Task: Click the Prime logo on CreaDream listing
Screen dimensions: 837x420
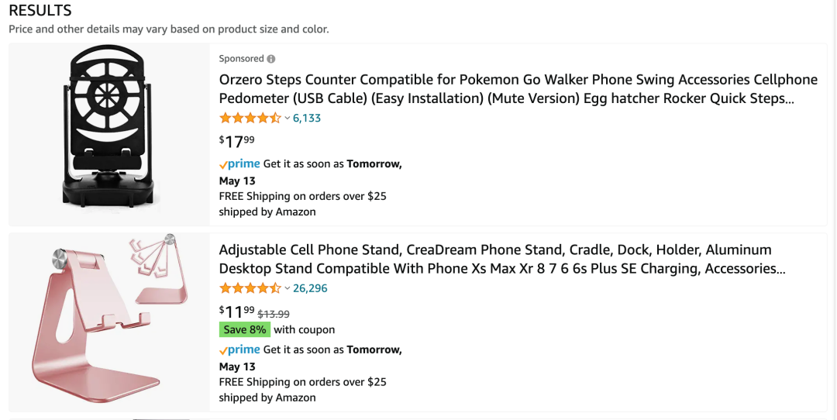Action: 239,349
